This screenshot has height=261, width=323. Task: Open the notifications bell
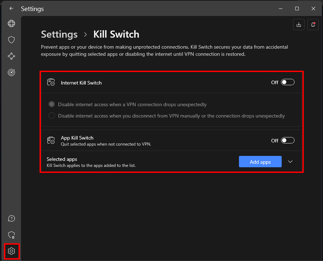point(313,25)
